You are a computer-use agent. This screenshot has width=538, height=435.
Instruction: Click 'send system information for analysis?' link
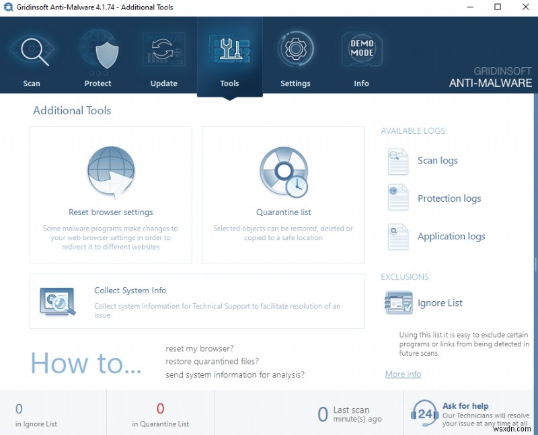tap(235, 374)
